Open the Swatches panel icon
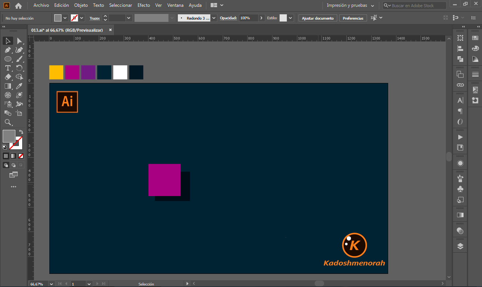This screenshot has height=287, width=482. [475, 38]
